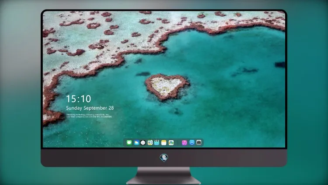Viewport: 328px width, 185px height.
Task: Open the yellow Notes app
Action: click(x=164, y=142)
